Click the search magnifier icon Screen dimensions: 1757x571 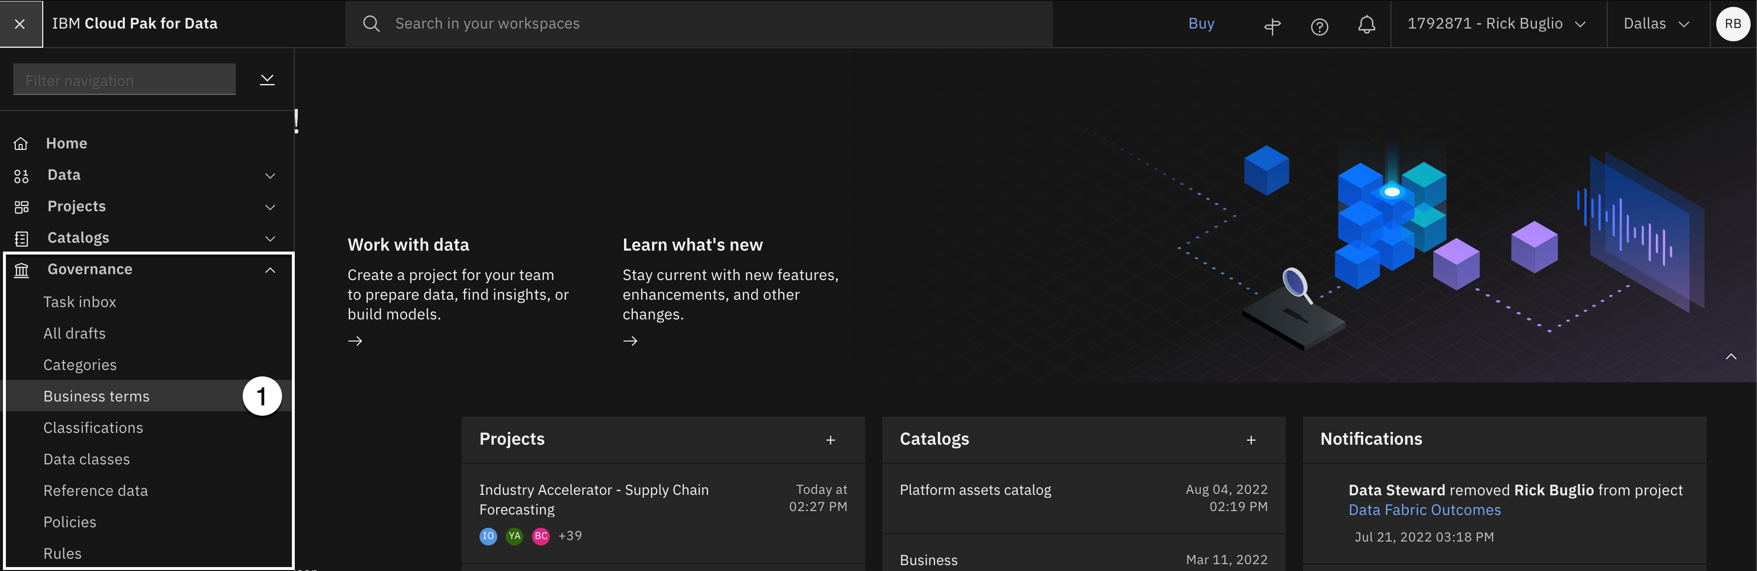[x=371, y=24]
